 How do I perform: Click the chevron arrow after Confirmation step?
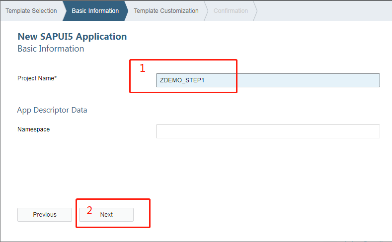coord(255,10)
